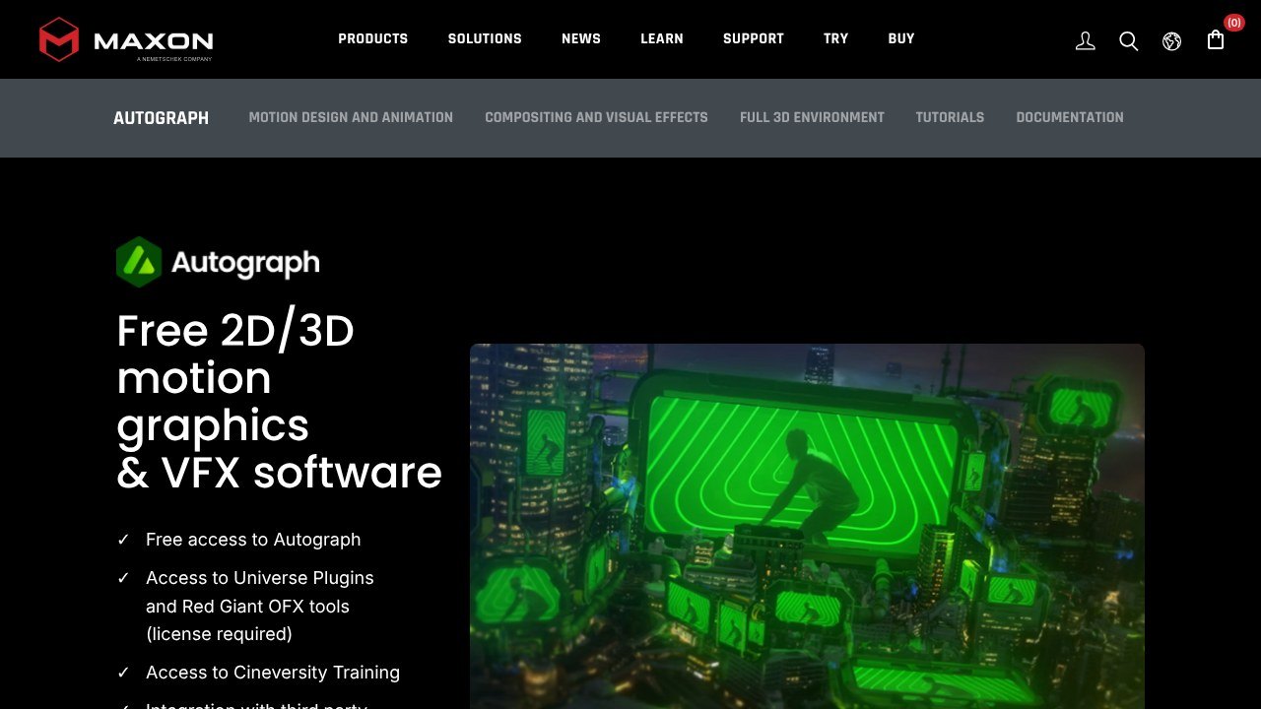Click the green cityscape hero image

807,526
